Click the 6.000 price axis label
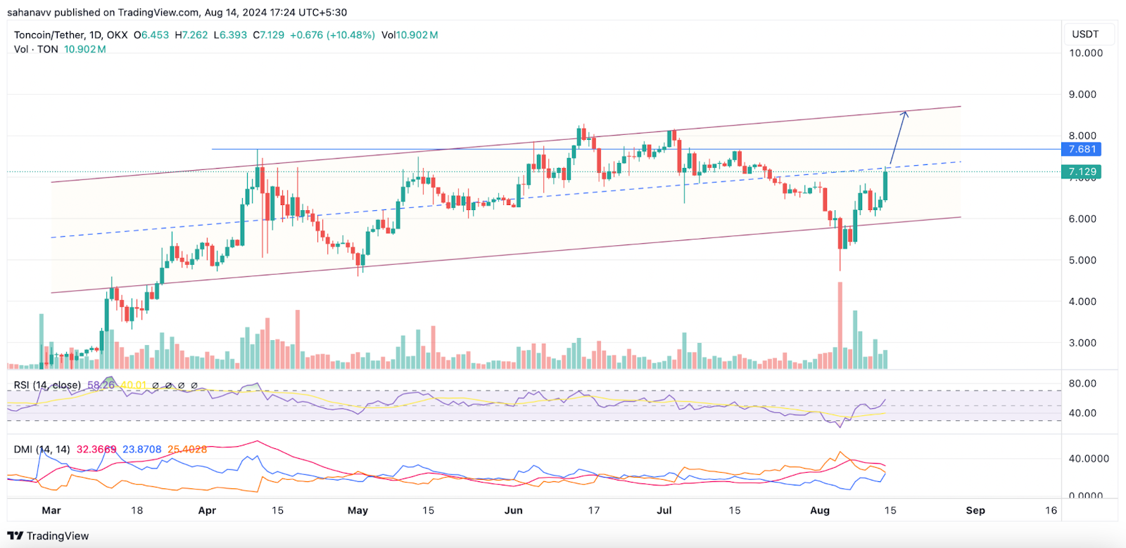 1082,218
